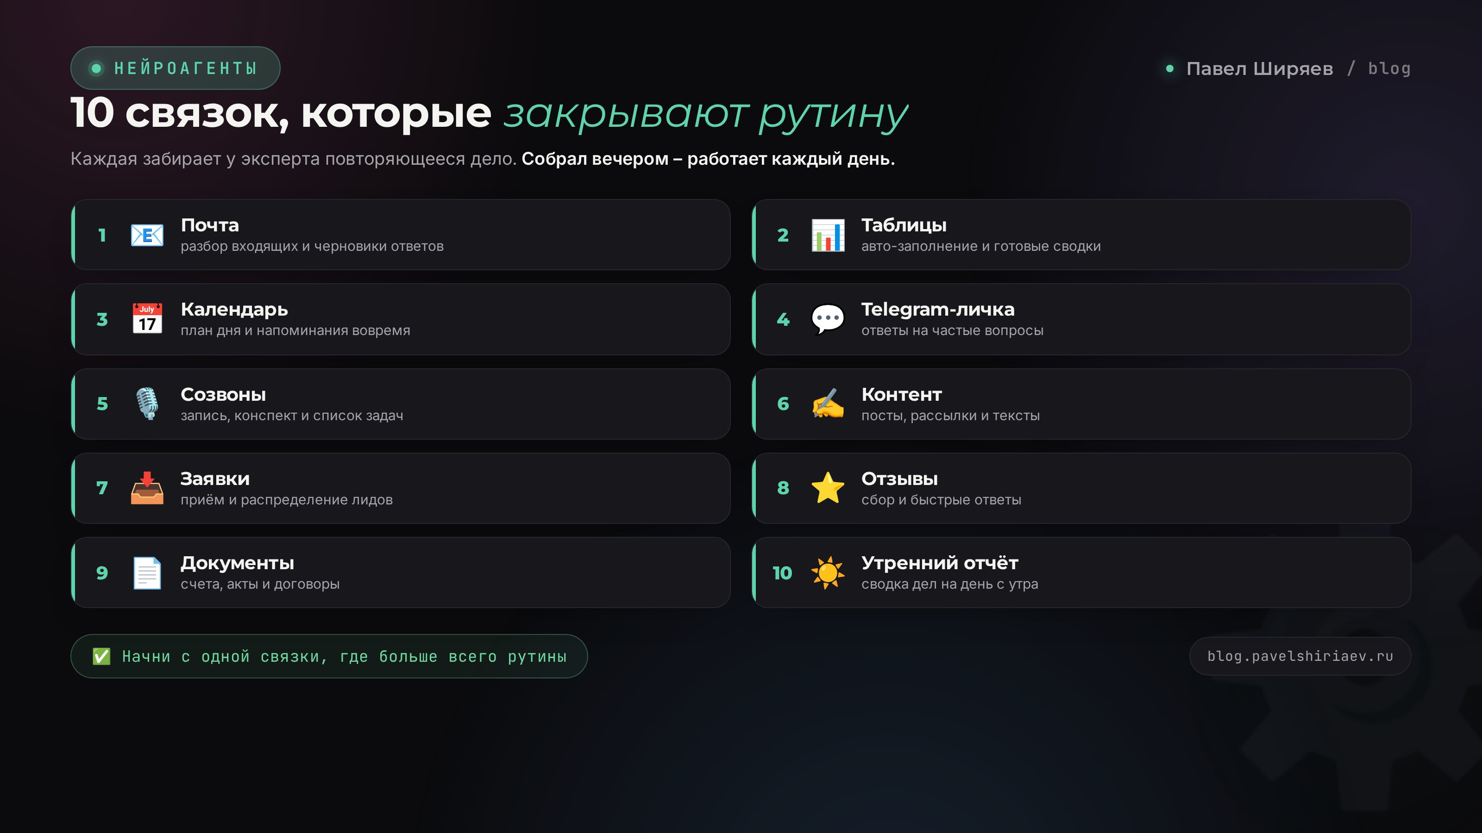
Task: Click "план дня и напоминания вовремя" text
Action: point(295,330)
